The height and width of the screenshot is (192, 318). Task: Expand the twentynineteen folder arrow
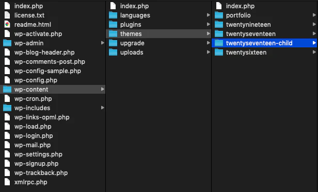click(314, 24)
